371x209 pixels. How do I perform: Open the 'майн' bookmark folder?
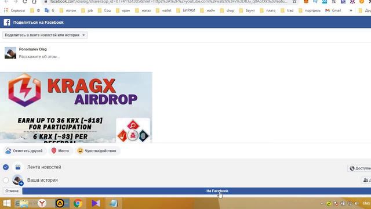[x=208, y=10]
